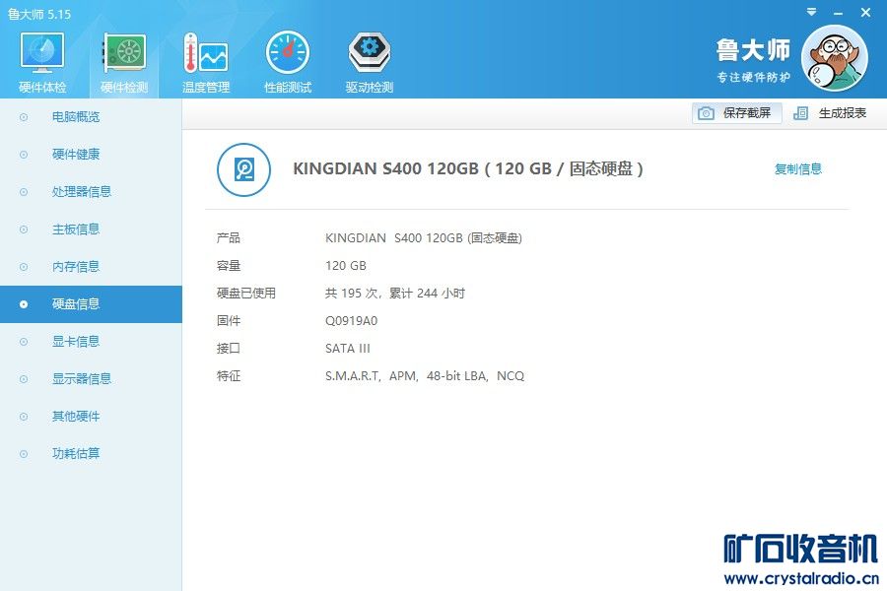Click the camera icon beside 保存截屏
The height and width of the screenshot is (591, 887).
click(706, 113)
